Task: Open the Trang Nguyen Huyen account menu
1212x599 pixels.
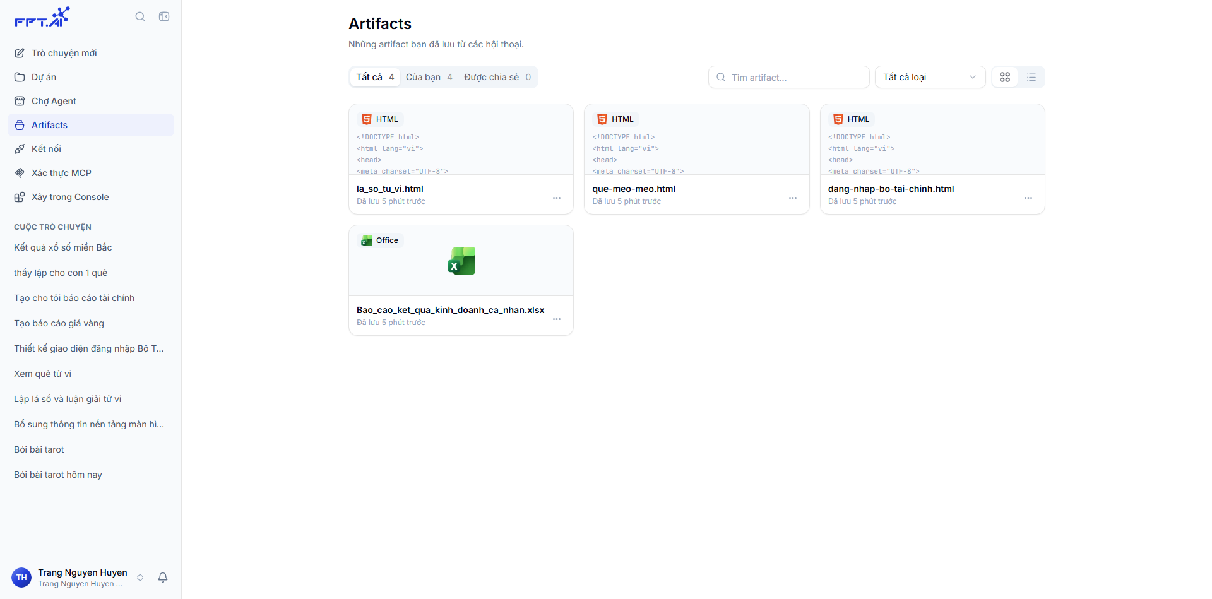Action: coord(79,578)
